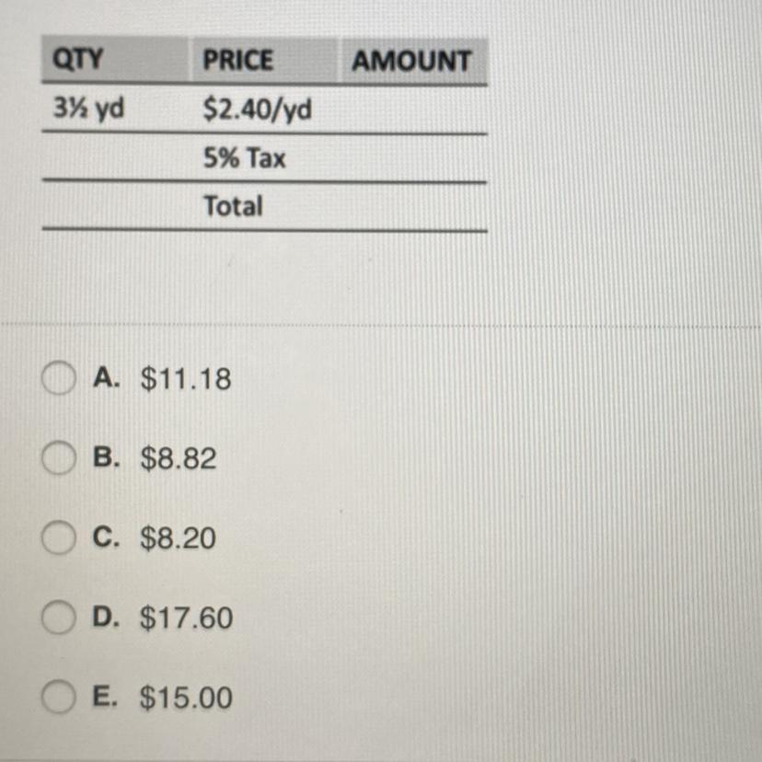Click the $11.18 answer text

186,378
